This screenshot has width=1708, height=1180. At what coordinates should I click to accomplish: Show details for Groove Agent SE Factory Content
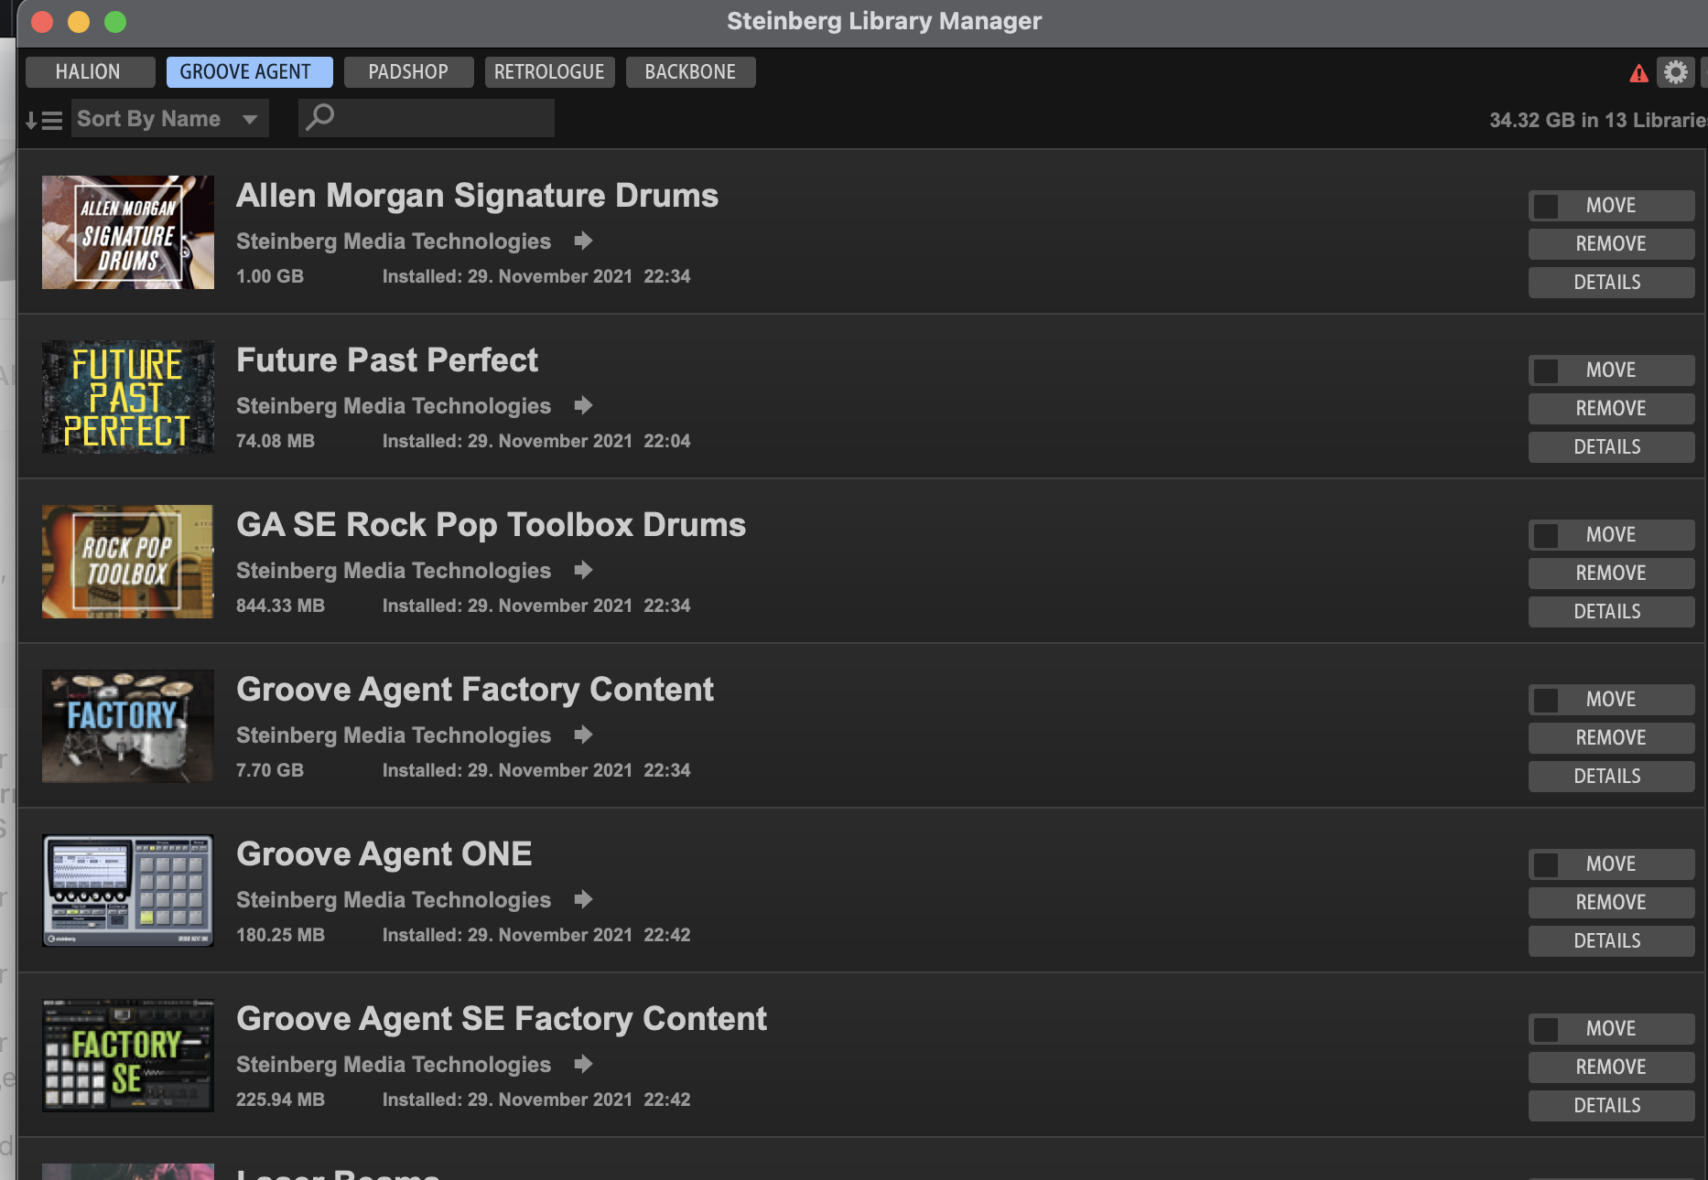(x=1611, y=1106)
